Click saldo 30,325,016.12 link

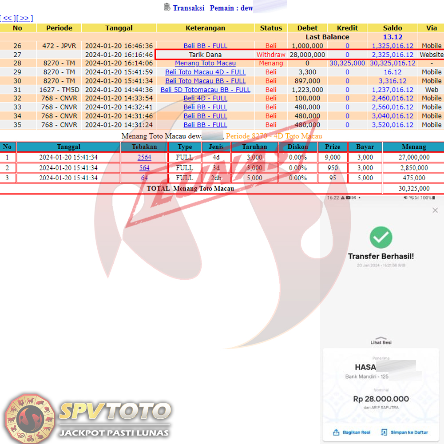pos(392,63)
